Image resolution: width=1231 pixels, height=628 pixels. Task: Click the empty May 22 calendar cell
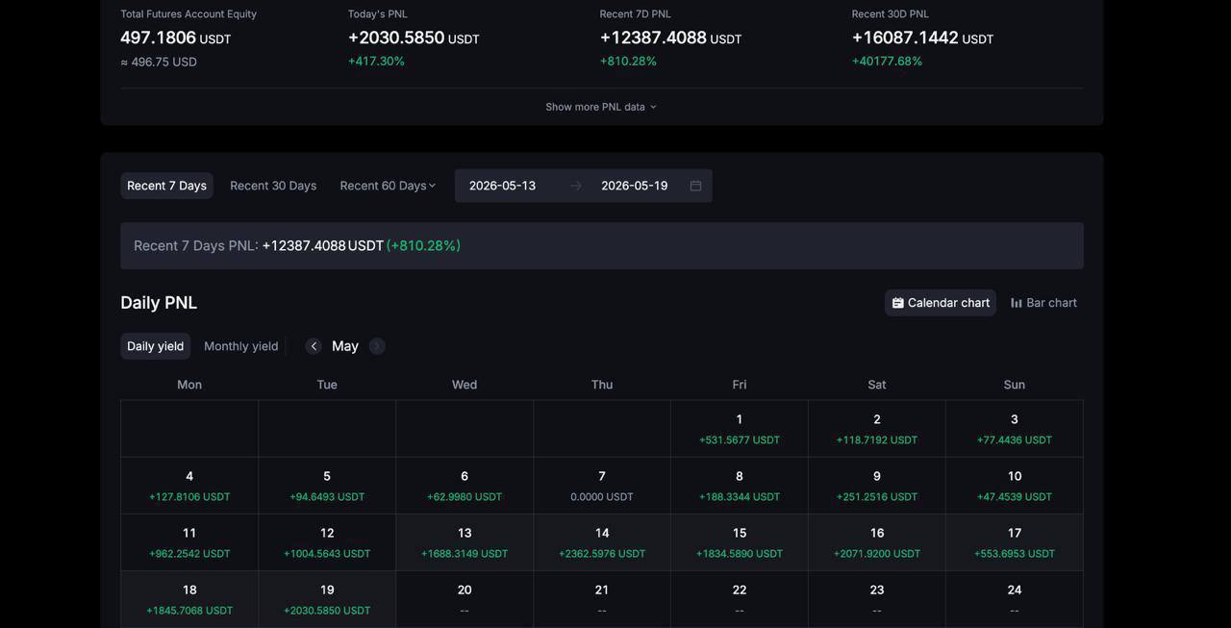740,599
